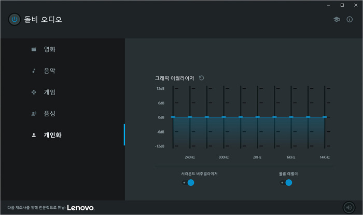Viewport: 363px width, 215px height.
Task: Select the 게임 profile
Action: click(x=63, y=92)
